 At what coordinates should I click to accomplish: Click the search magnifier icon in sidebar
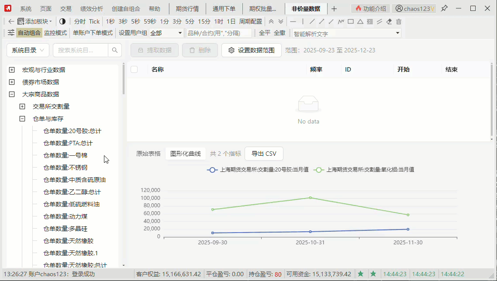115,50
